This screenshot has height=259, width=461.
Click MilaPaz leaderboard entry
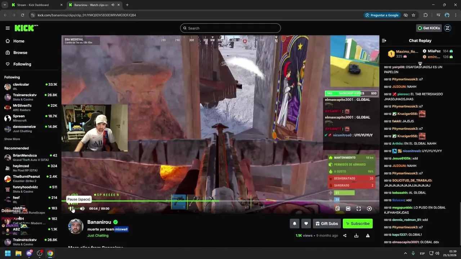(x=438, y=51)
